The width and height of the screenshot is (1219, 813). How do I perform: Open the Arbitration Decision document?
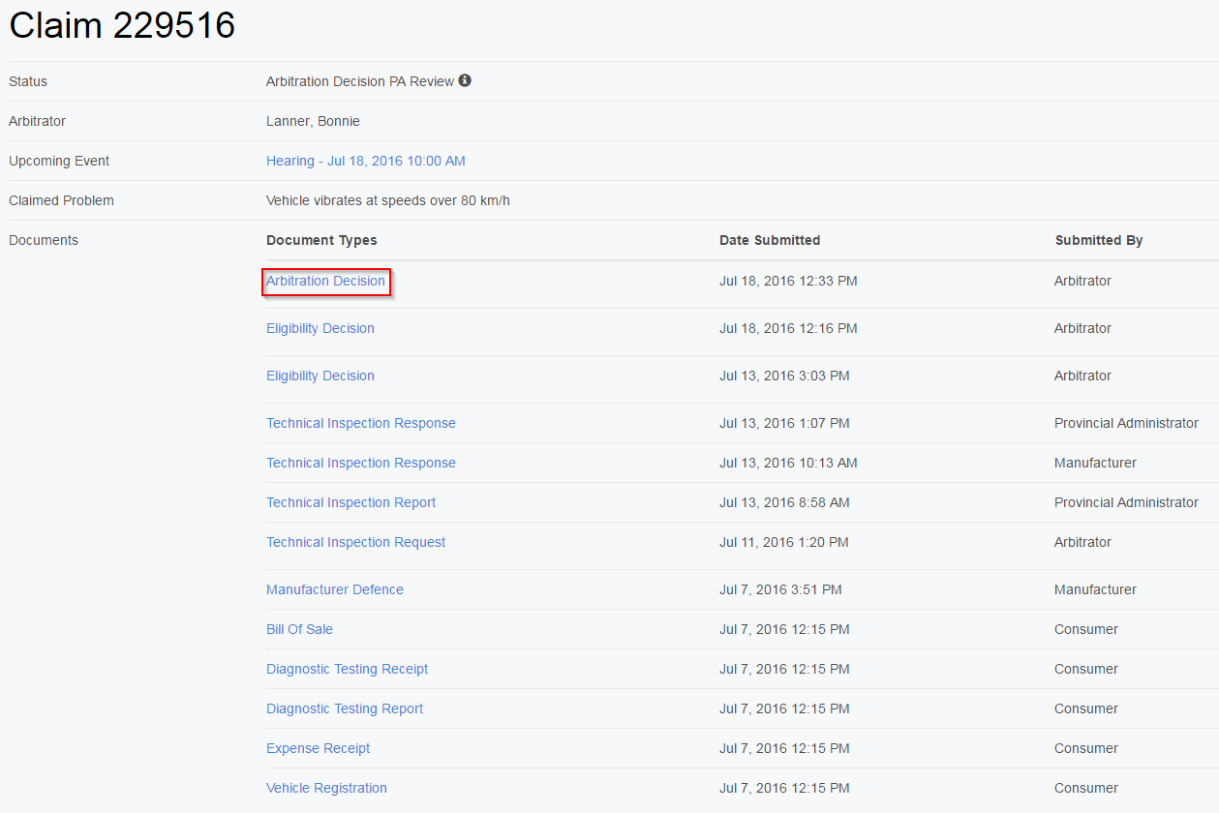(x=325, y=281)
